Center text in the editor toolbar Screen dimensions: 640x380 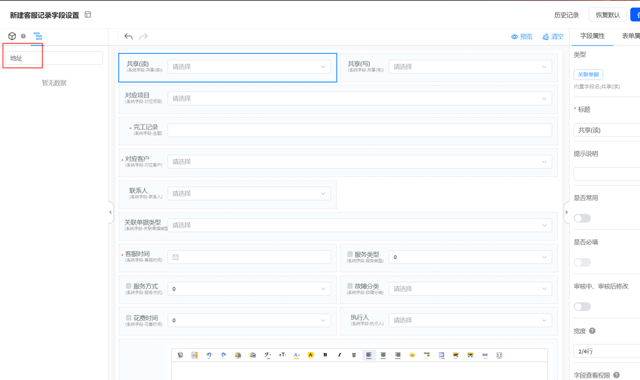click(383, 355)
